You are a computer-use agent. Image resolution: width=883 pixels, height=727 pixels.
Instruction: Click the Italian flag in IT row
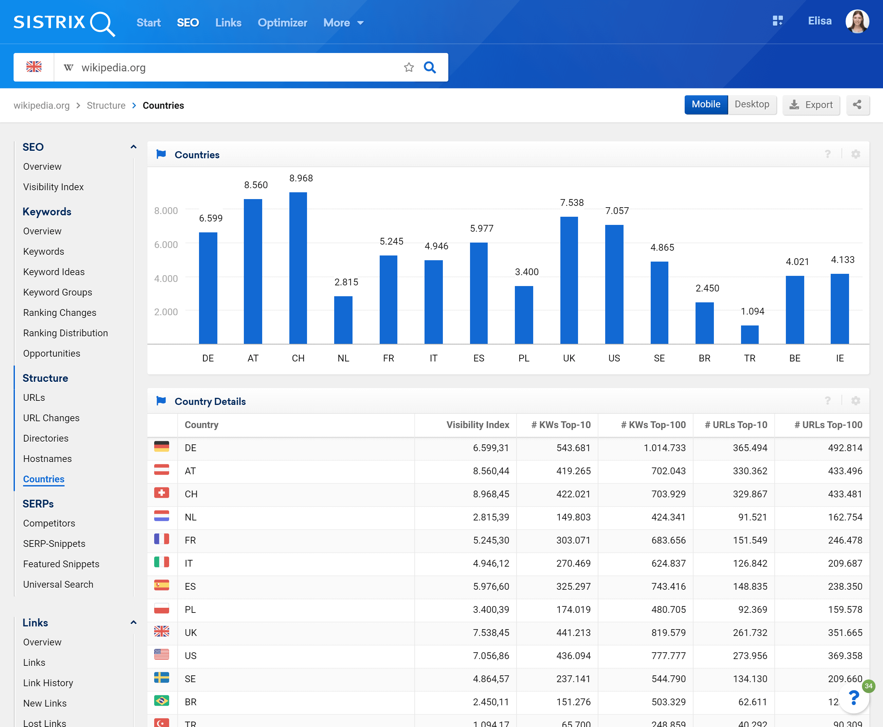pos(161,562)
